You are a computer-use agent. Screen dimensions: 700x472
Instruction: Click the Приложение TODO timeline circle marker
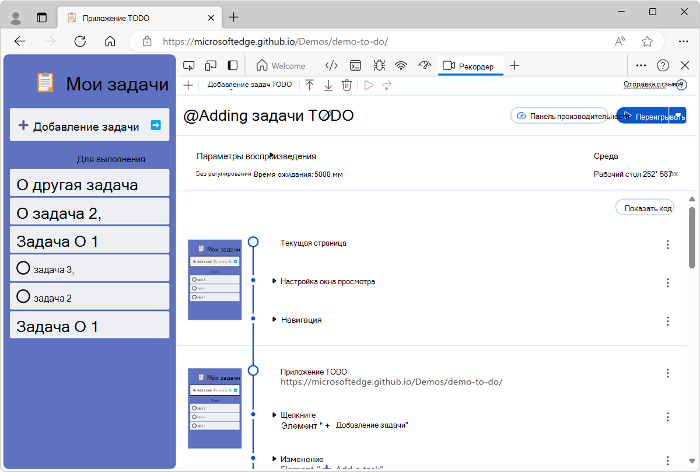click(253, 370)
